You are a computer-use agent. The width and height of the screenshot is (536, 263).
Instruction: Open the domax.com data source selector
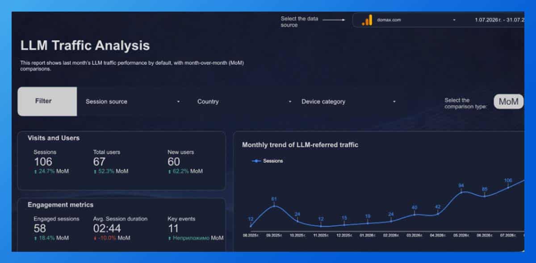click(x=409, y=20)
